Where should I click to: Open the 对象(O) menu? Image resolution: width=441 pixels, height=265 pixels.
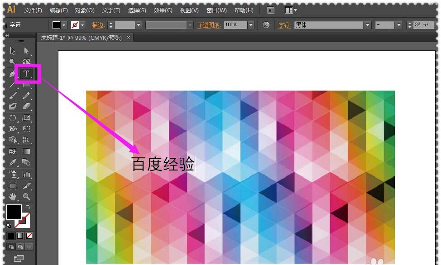[x=84, y=10]
